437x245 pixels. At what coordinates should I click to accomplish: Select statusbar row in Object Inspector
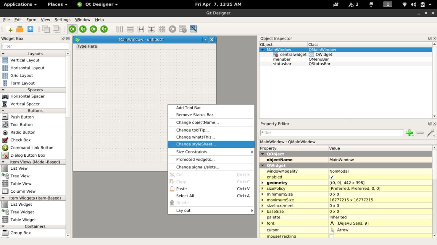coord(346,64)
